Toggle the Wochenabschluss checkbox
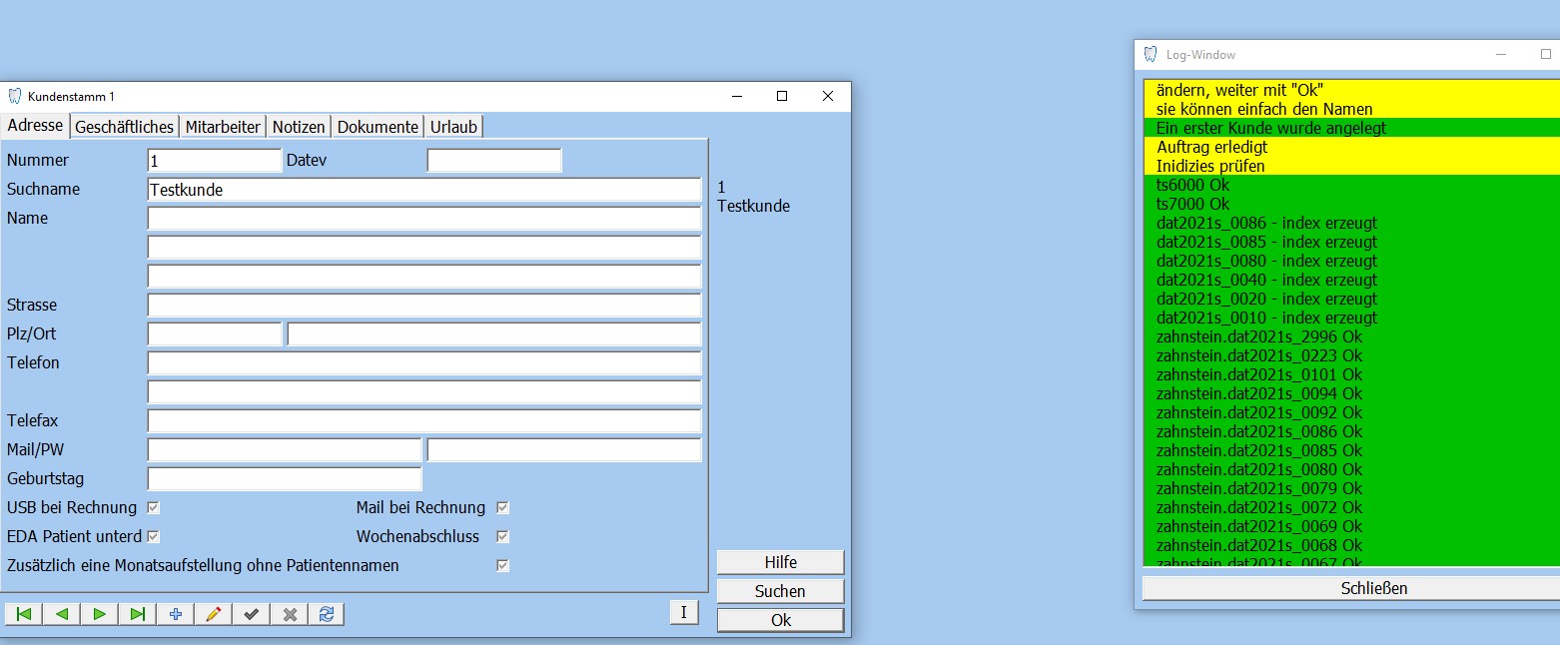The image size is (1560, 645). 503,536
